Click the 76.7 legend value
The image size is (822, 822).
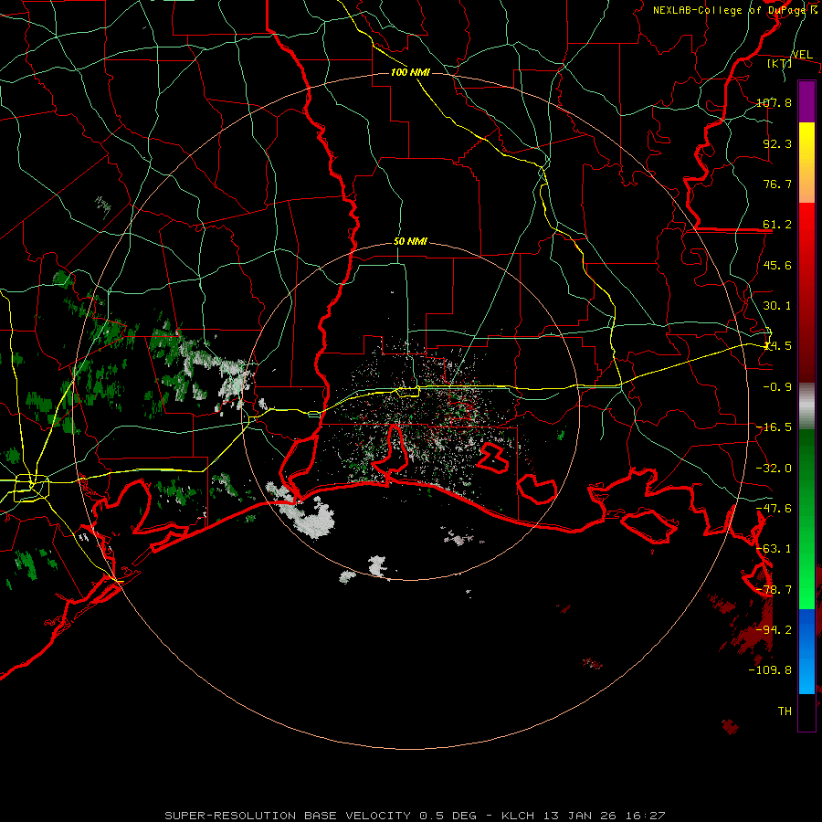point(777,184)
